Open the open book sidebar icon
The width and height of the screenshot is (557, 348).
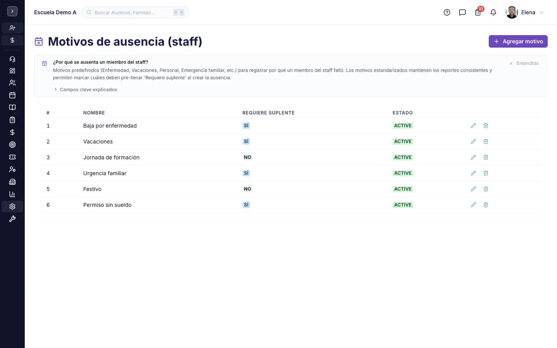[x=12, y=107]
